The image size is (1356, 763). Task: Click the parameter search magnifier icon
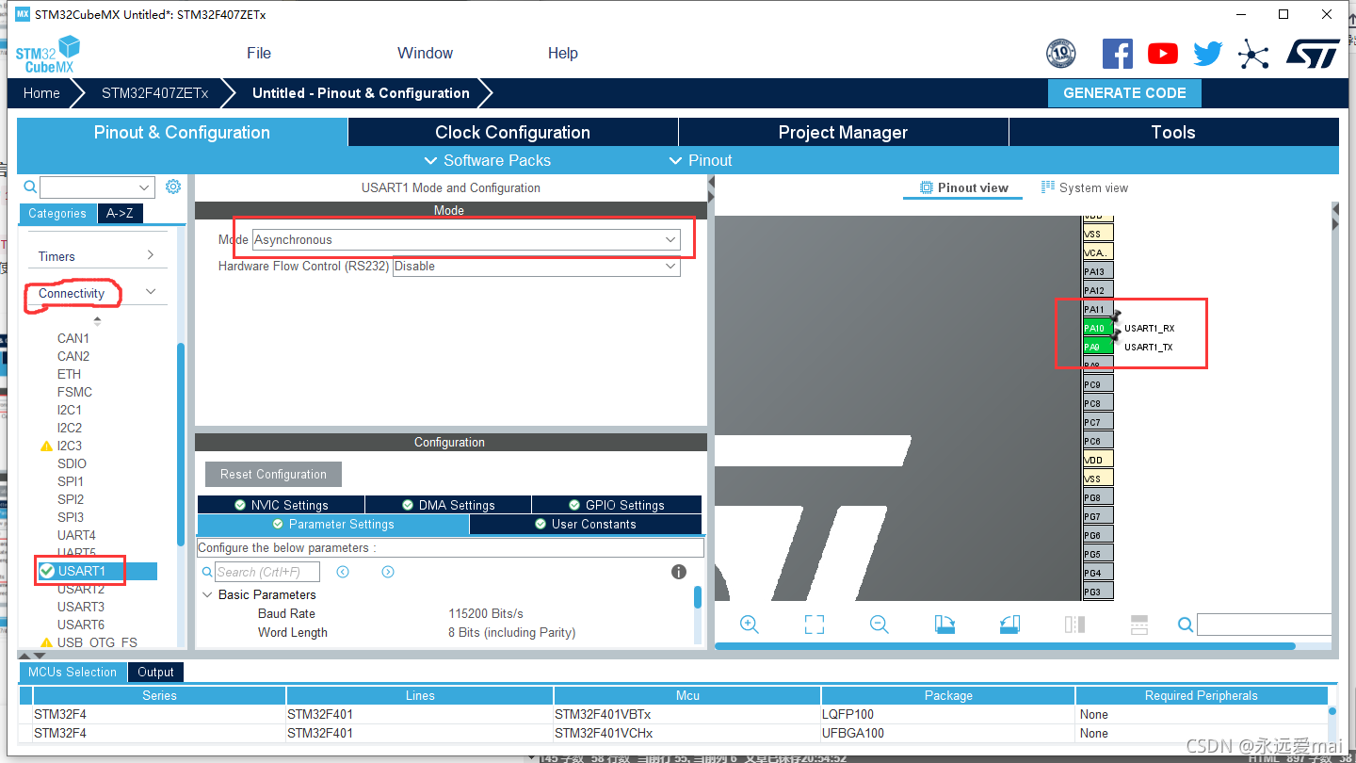(x=207, y=572)
